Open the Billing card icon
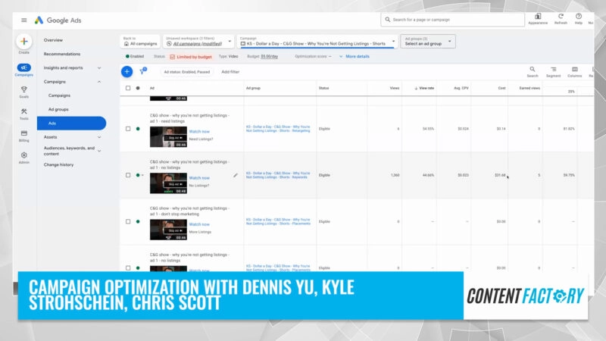This screenshot has width=606, height=341. pyautogui.click(x=24, y=133)
